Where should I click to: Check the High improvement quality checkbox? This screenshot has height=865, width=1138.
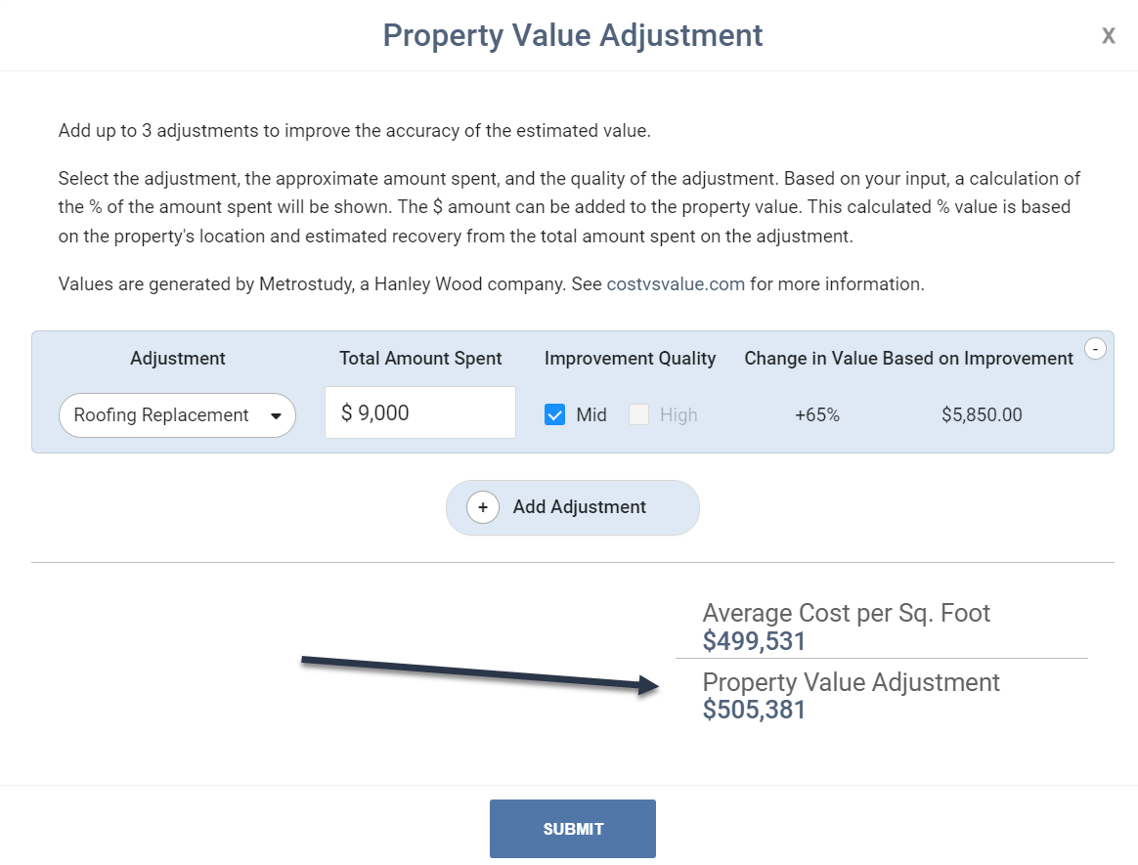click(x=638, y=414)
